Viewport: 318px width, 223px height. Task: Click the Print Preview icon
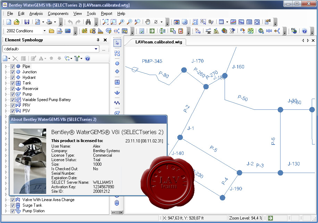pos(37,22)
